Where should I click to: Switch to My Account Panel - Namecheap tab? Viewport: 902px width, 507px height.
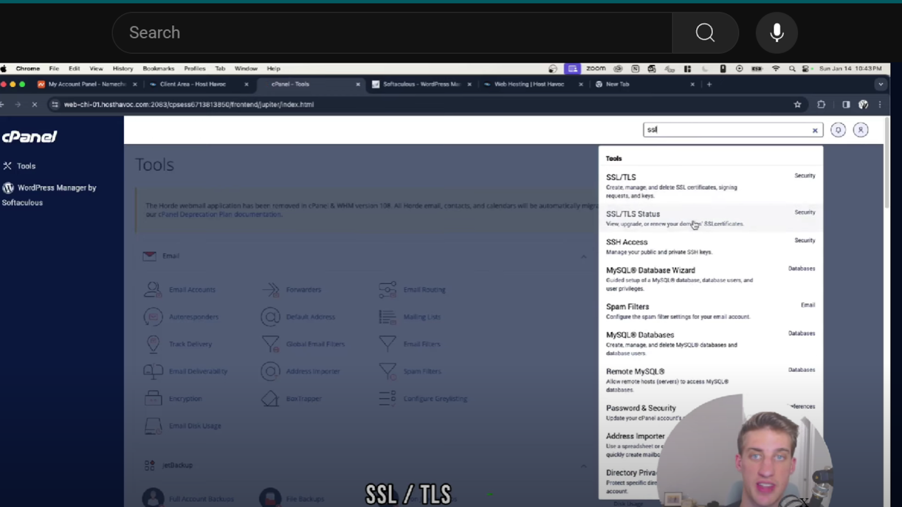coord(87,84)
